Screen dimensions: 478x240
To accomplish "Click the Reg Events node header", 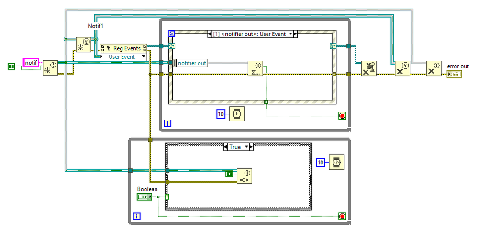I will click(123, 48).
